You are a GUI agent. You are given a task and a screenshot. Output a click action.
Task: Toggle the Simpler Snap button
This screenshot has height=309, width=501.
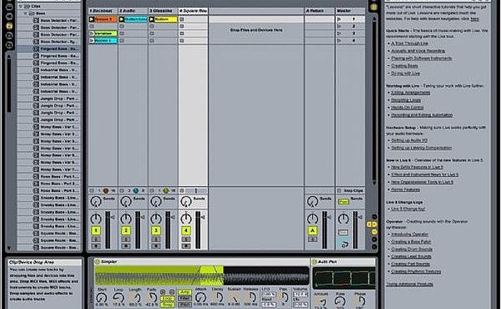point(167,305)
